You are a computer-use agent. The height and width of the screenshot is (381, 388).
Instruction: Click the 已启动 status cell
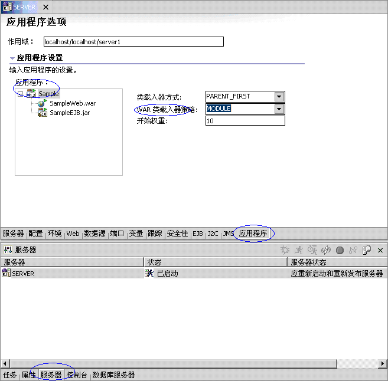pos(168,274)
